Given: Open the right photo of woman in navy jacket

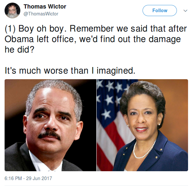Looking at the screenshot, I should (x=142, y=125).
